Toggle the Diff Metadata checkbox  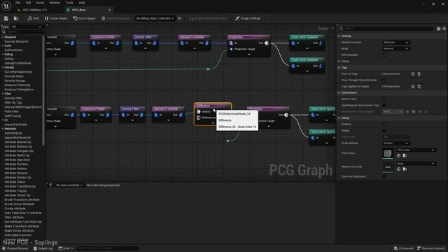384,55
